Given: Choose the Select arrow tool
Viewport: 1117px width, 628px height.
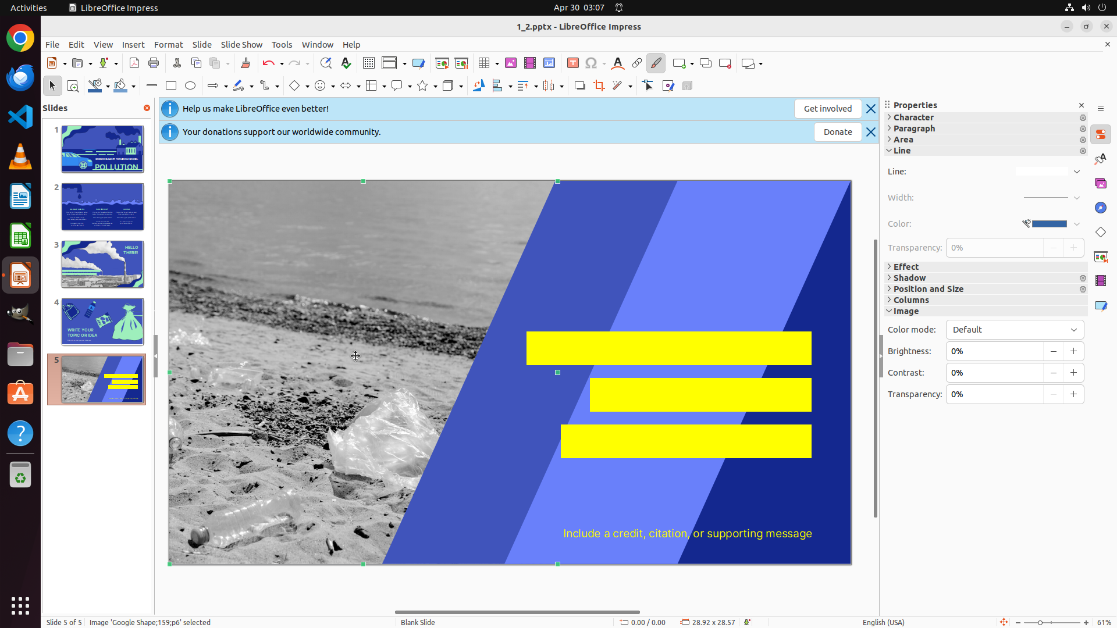Looking at the screenshot, I should coord(52,86).
